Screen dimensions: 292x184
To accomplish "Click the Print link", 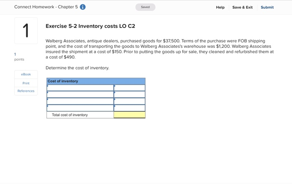I will point(26,83).
